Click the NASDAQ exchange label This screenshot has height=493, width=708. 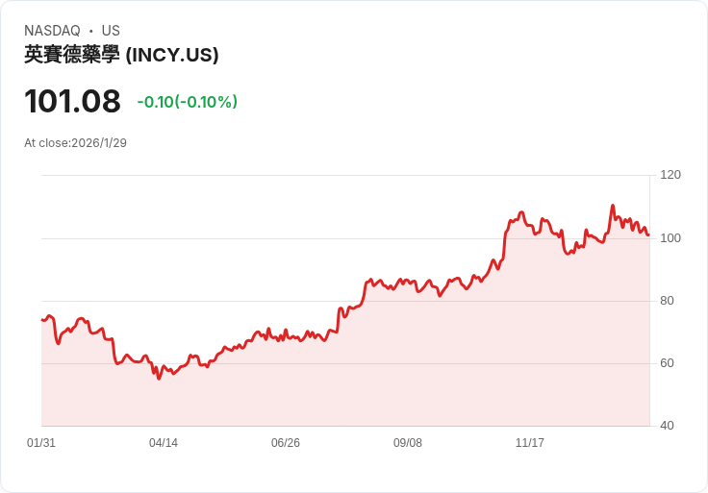click(52, 31)
